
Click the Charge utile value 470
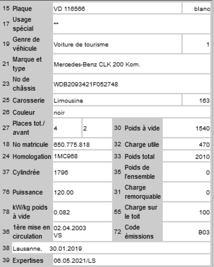(186, 145)
